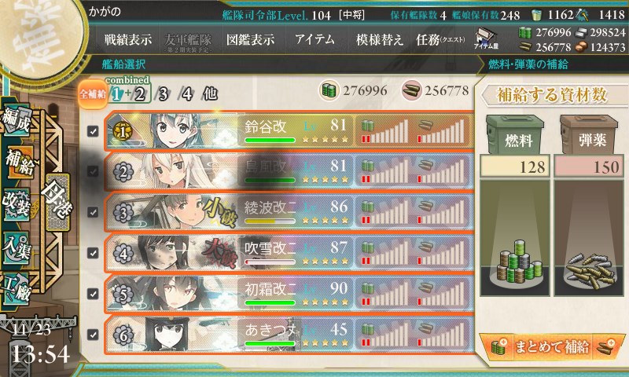The width and height of the screenshot is (629, 377).
Task: Open 任務 quest menu
Action: [x=440, y=39]
